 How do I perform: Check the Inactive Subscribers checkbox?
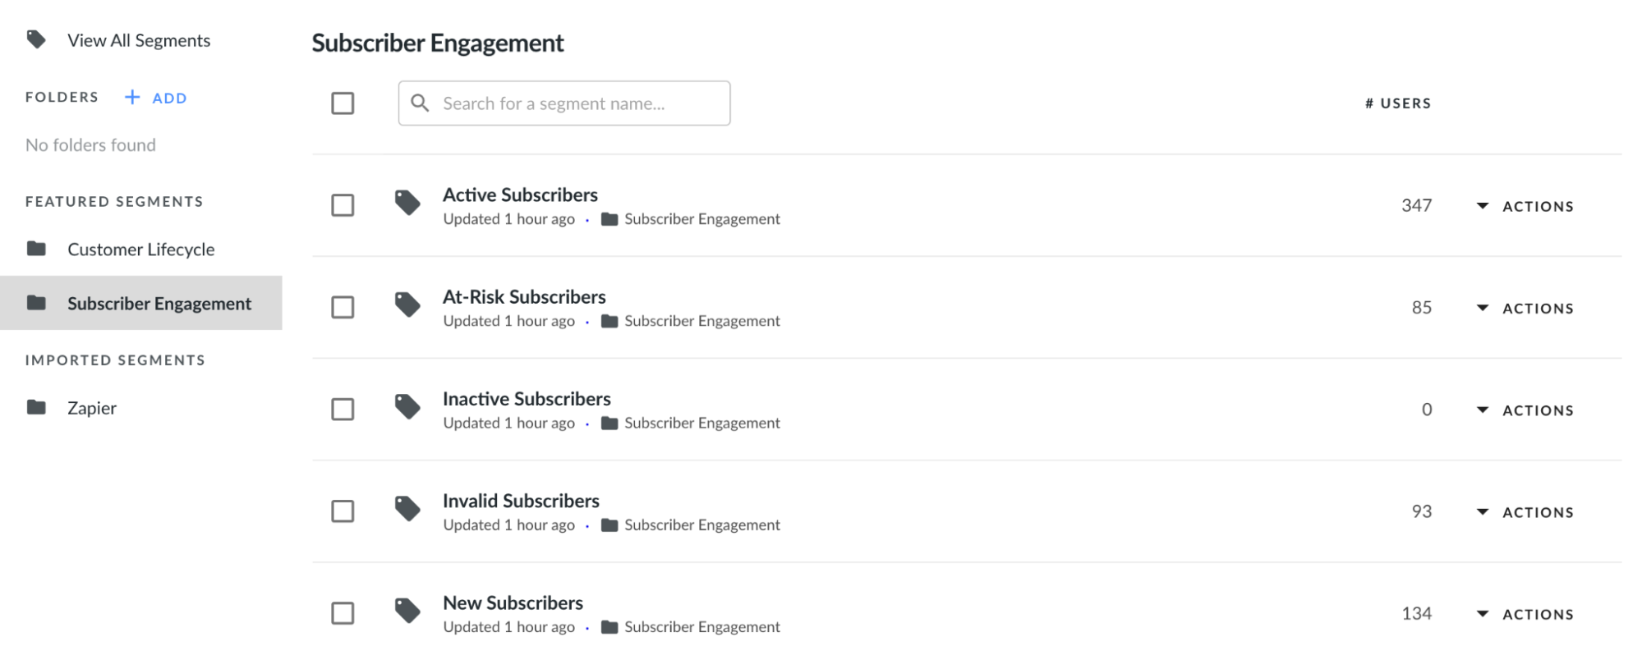coord(343,410)
